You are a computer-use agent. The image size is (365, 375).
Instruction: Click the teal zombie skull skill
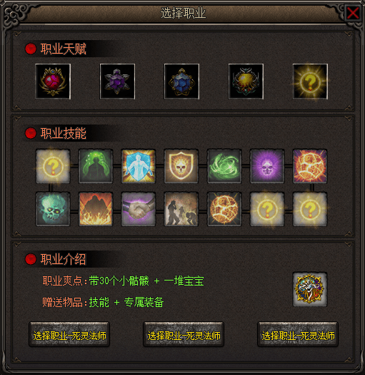tap(53, 209)
